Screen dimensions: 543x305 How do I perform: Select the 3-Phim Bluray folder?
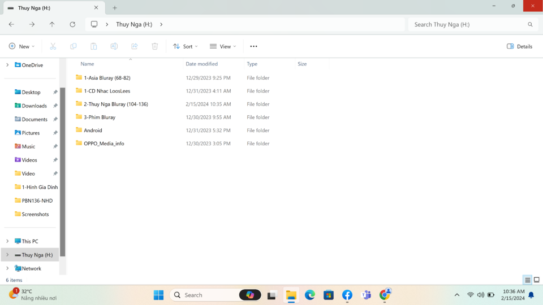[x=100, y=117]
